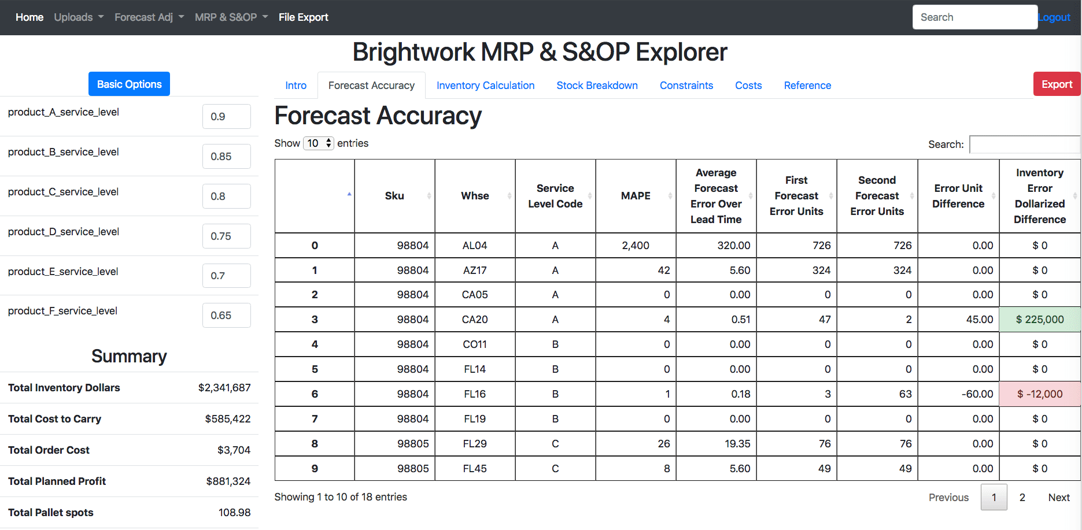Select the AZ17 warehouse cell
Image resolution: width=1082 pixels, height=530 pixels.
point(475,270)
